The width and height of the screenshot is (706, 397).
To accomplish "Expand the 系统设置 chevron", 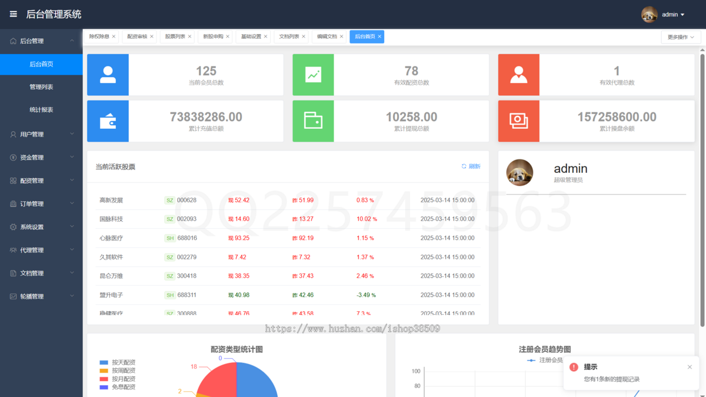I will pyautogui.click(x=72, y=226).
